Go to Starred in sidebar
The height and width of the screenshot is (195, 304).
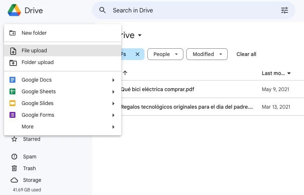(x=32, y=139)
